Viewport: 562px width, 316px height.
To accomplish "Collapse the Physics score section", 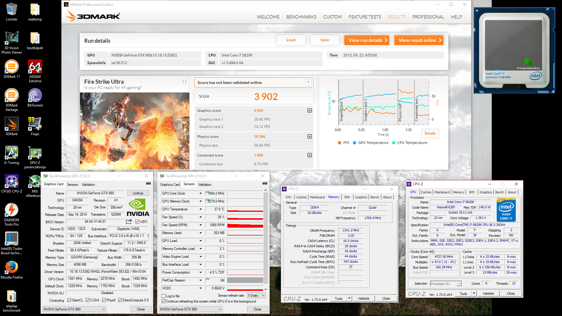I will pyautogui.click(x=310, y=137).
